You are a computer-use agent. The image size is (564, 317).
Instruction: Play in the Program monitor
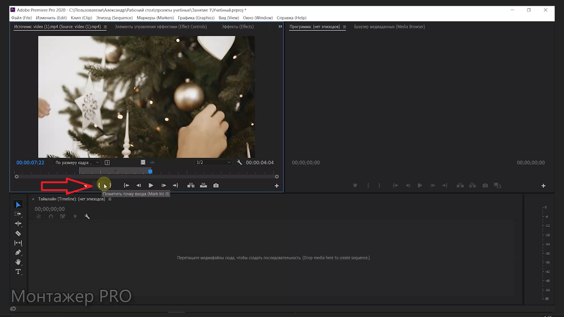[420, 186]
